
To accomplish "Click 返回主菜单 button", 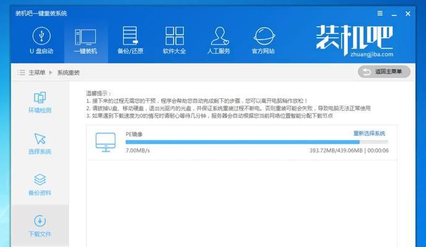I will [384, 72].
